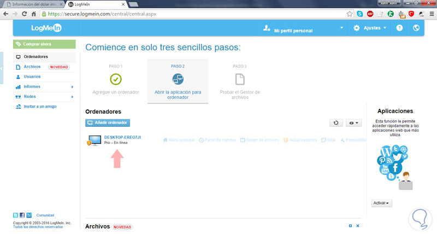437x234 pixels.
Task: Open the Ajustes settings dropdown
Action: [x=370, y=28]
